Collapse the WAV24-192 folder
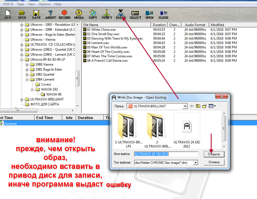The width and height of the screenshot is (257, 199). [32, 90]
